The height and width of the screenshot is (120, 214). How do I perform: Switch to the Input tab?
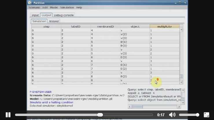point(35,15)
